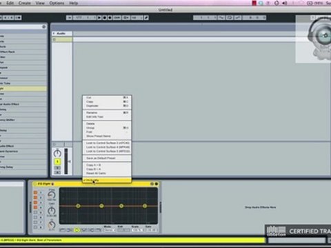Open the View menu
The image size is (331, 248).
point(40,3)
